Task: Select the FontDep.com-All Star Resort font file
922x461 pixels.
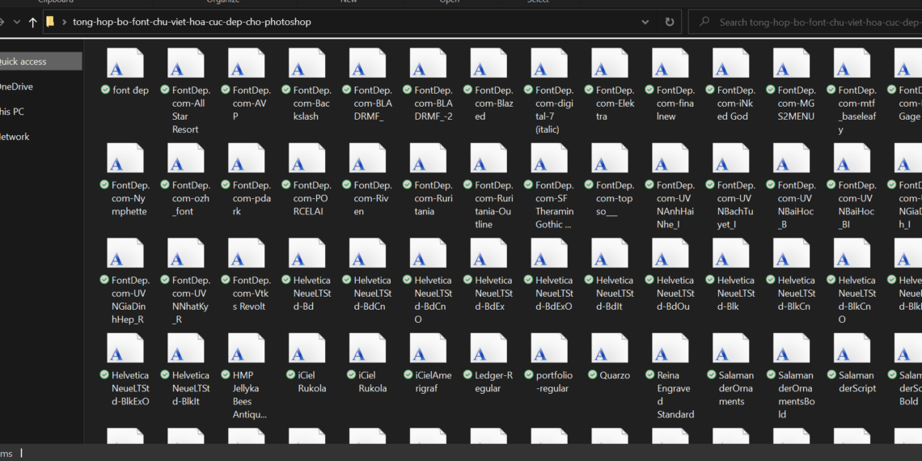Action: click(185, 63)
